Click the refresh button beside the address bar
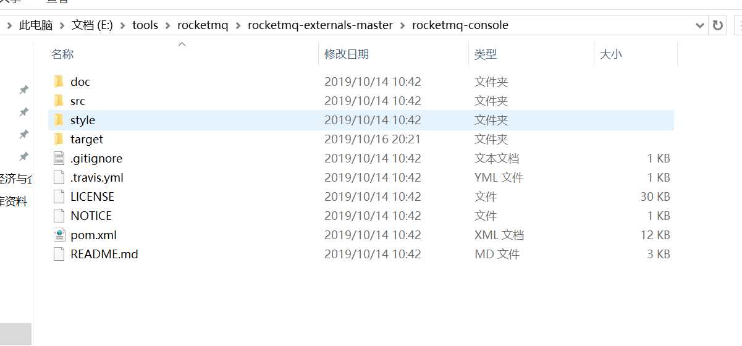742x346 pixels. point(717,25)
